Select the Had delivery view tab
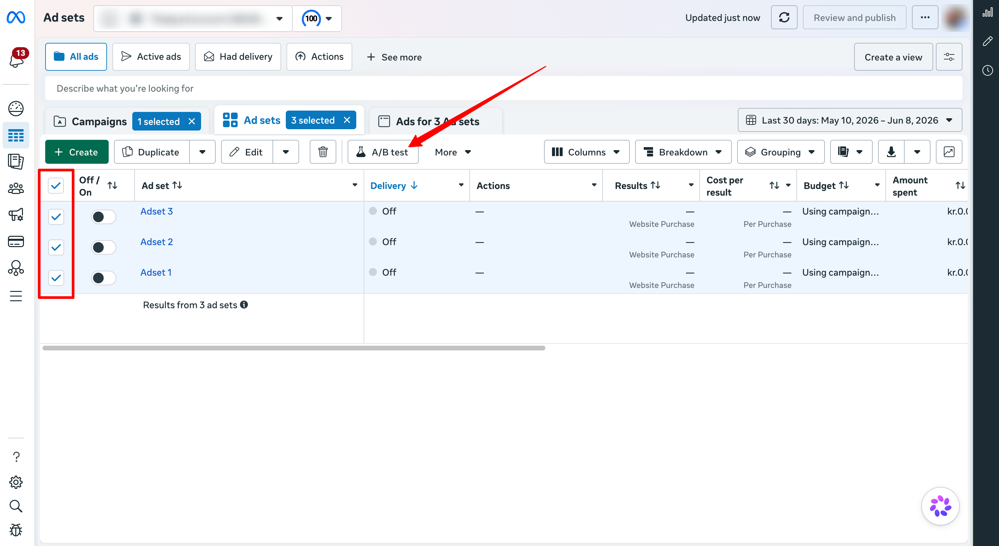Image resolution: width=999 pixels, height=546 pixels. pos(238,56)
